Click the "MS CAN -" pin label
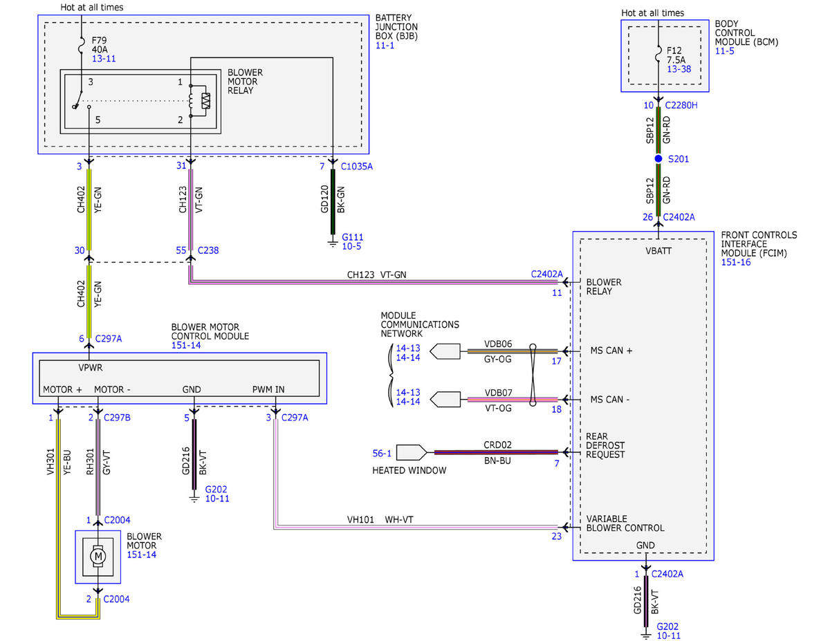The width and height of the screenshot is (830, 641). pos(610,400)
